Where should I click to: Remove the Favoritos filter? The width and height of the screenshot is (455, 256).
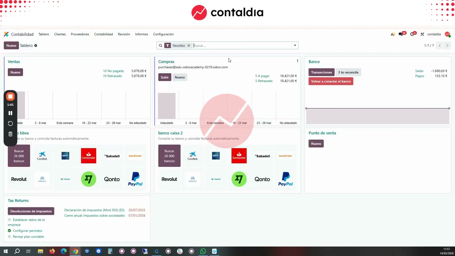tap(189, 46)
